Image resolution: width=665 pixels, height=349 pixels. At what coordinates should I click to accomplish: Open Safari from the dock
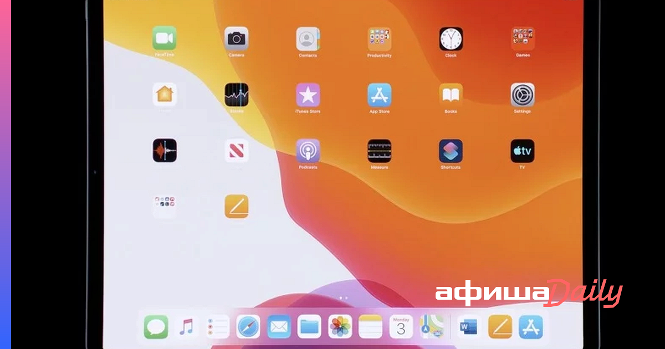tap(248, 326)
